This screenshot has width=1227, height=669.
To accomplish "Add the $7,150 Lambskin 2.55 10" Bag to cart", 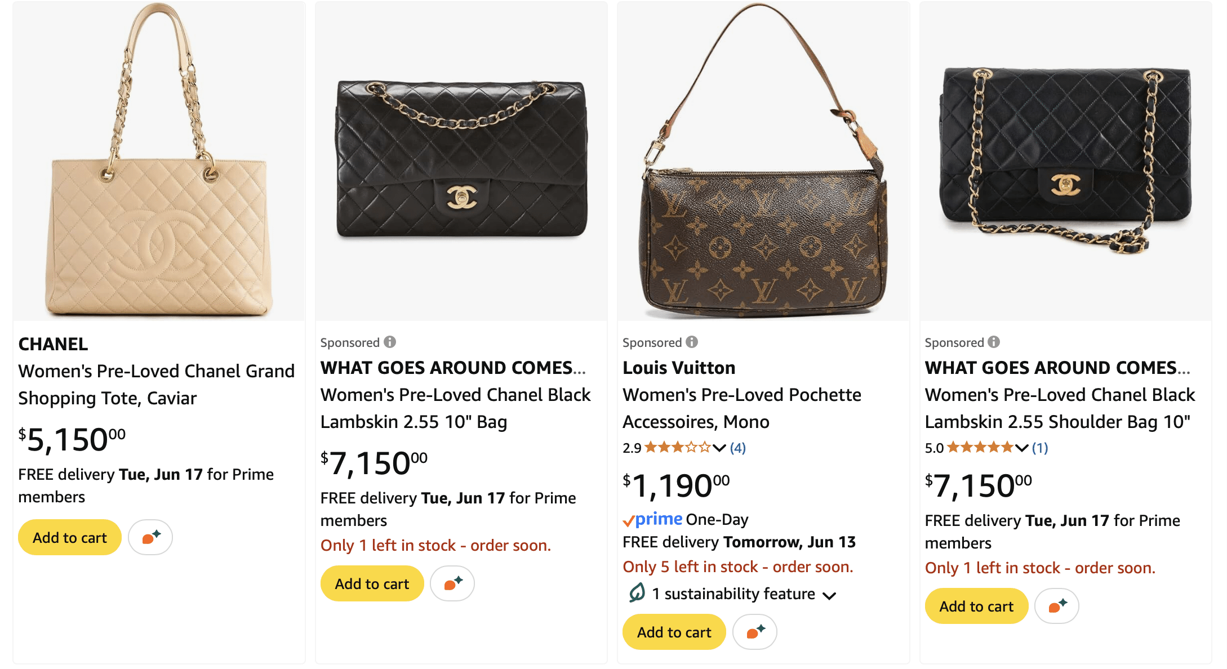I will coord(372,583).
